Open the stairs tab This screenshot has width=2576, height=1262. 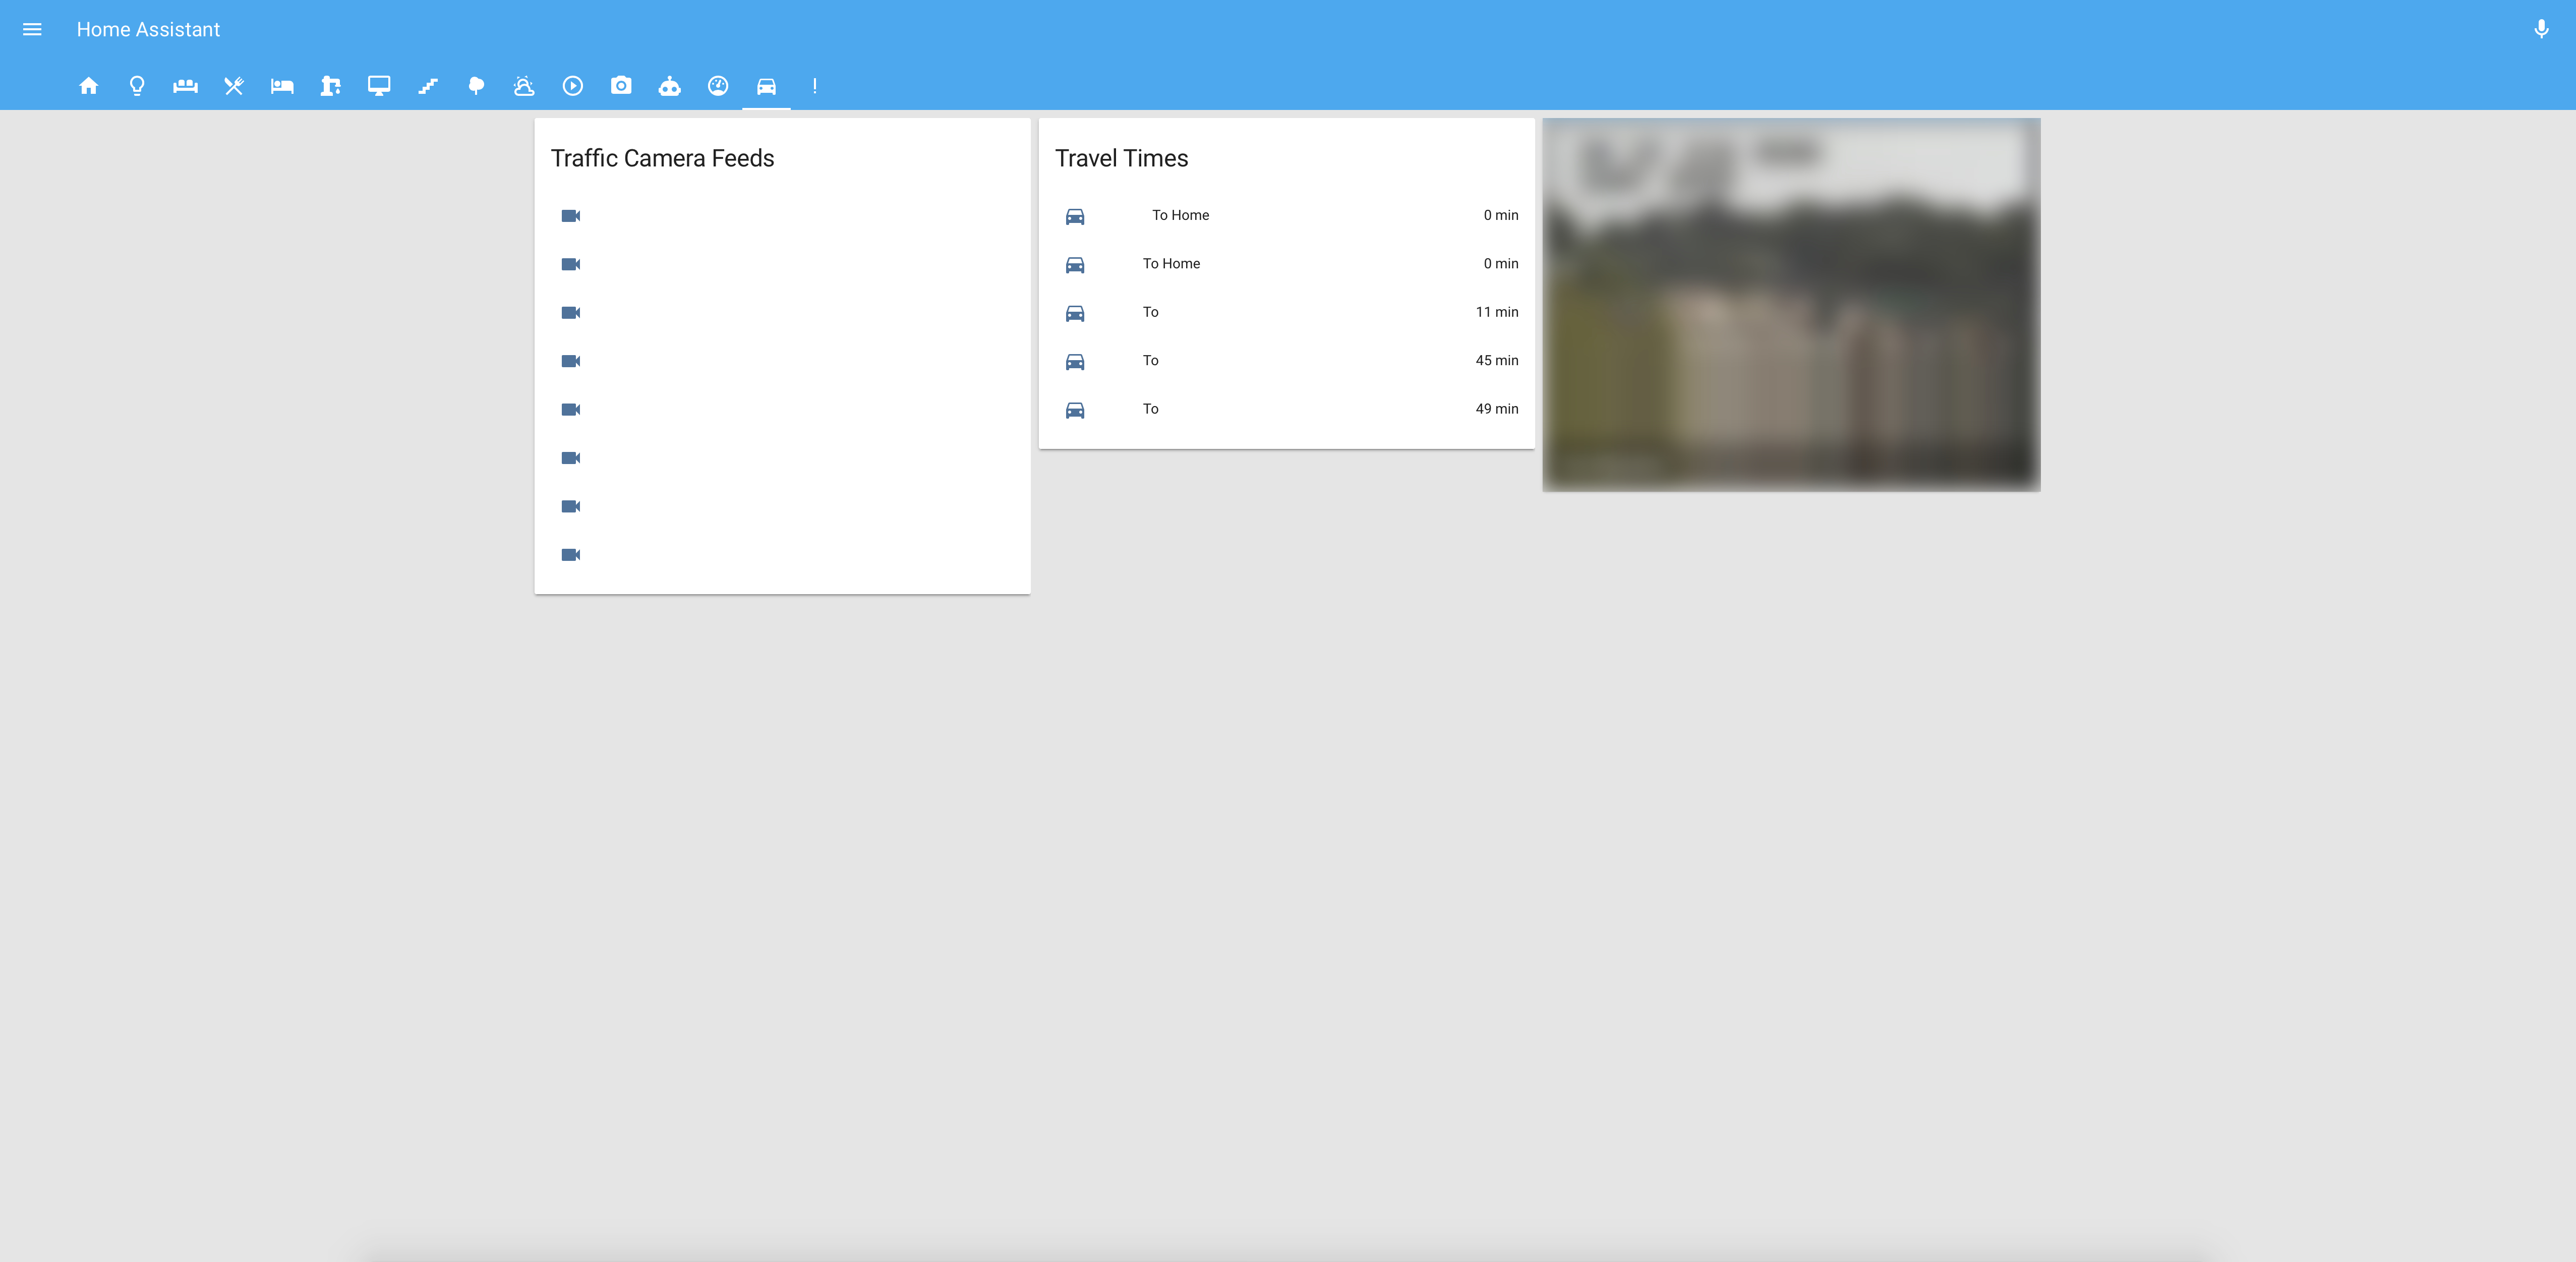pos(428,86)
